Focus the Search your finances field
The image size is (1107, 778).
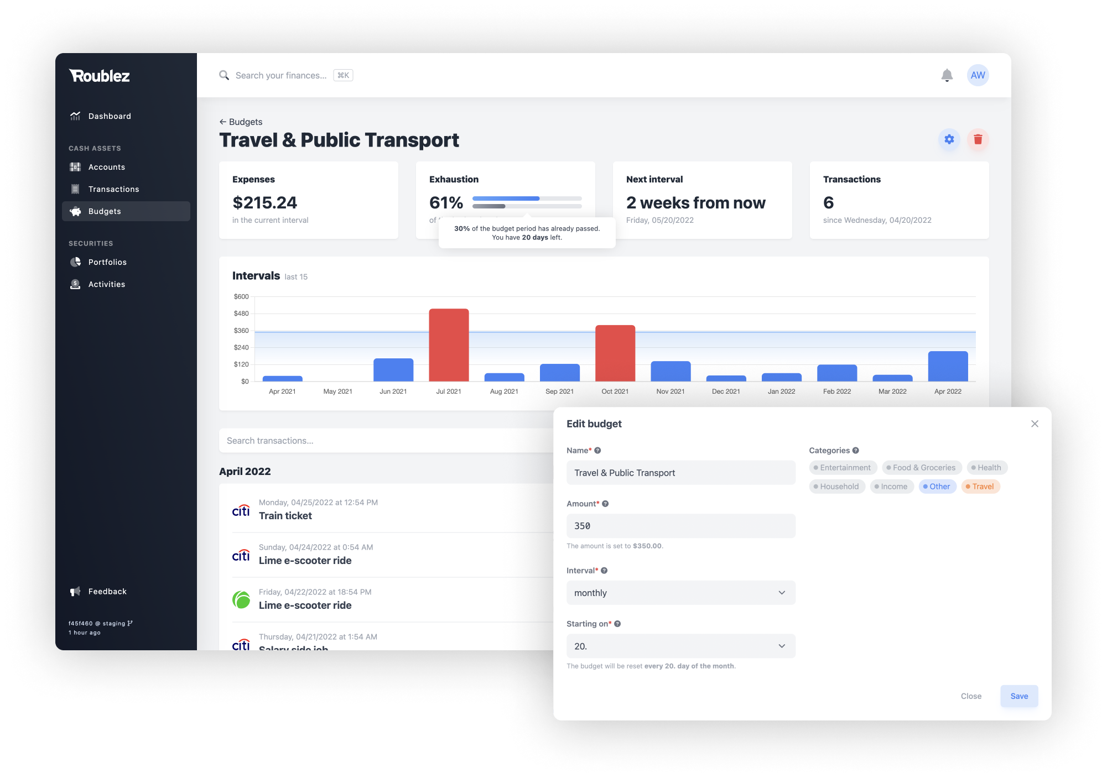coord(281,75)
